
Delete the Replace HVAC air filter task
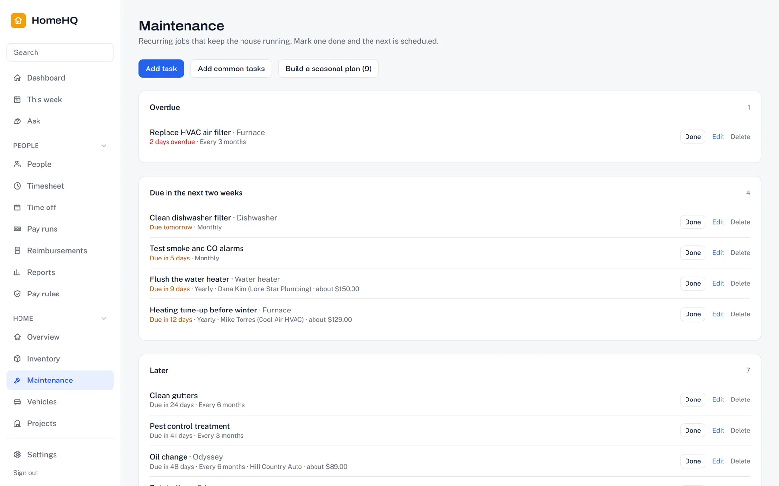click(741, 137)
